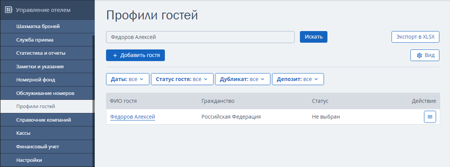Expand the Даты filter dropdown

pos(128,79)
